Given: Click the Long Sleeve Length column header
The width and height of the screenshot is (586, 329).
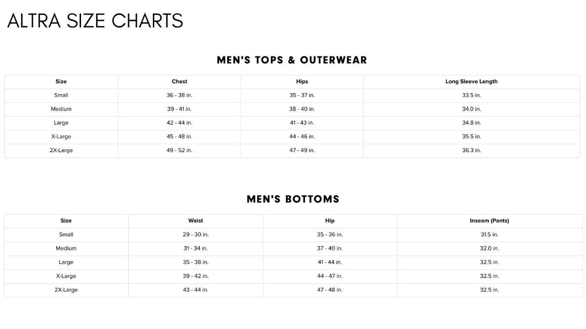Looking at the screenshot, I should coord(471,81).
